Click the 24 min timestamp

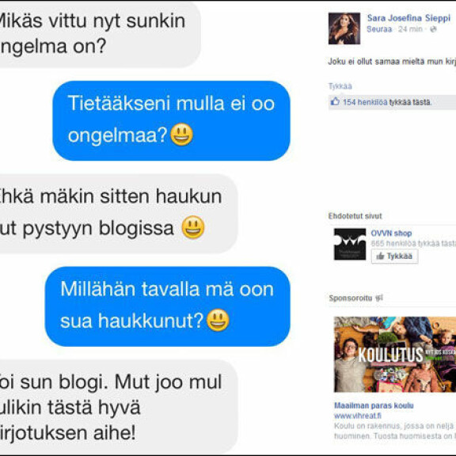(410, 29)
